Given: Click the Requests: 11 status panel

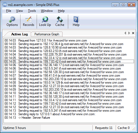Looking at the screenshot, I should (x=104, y=128).
